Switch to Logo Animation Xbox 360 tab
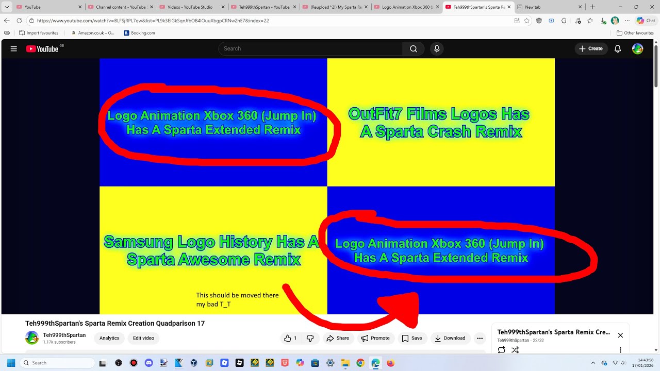The image size is (660, 371). click(406, 7)
